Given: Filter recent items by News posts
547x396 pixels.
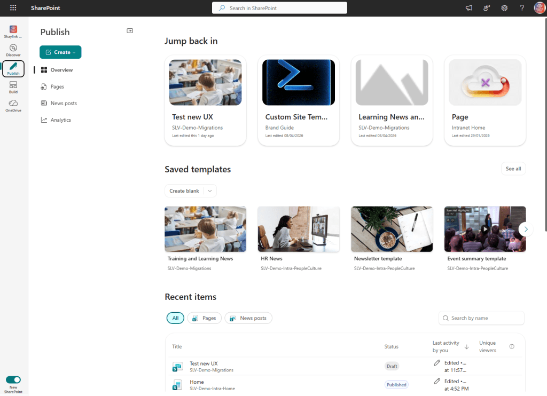Looking at the screenshot, I should [x=248, y=318].
